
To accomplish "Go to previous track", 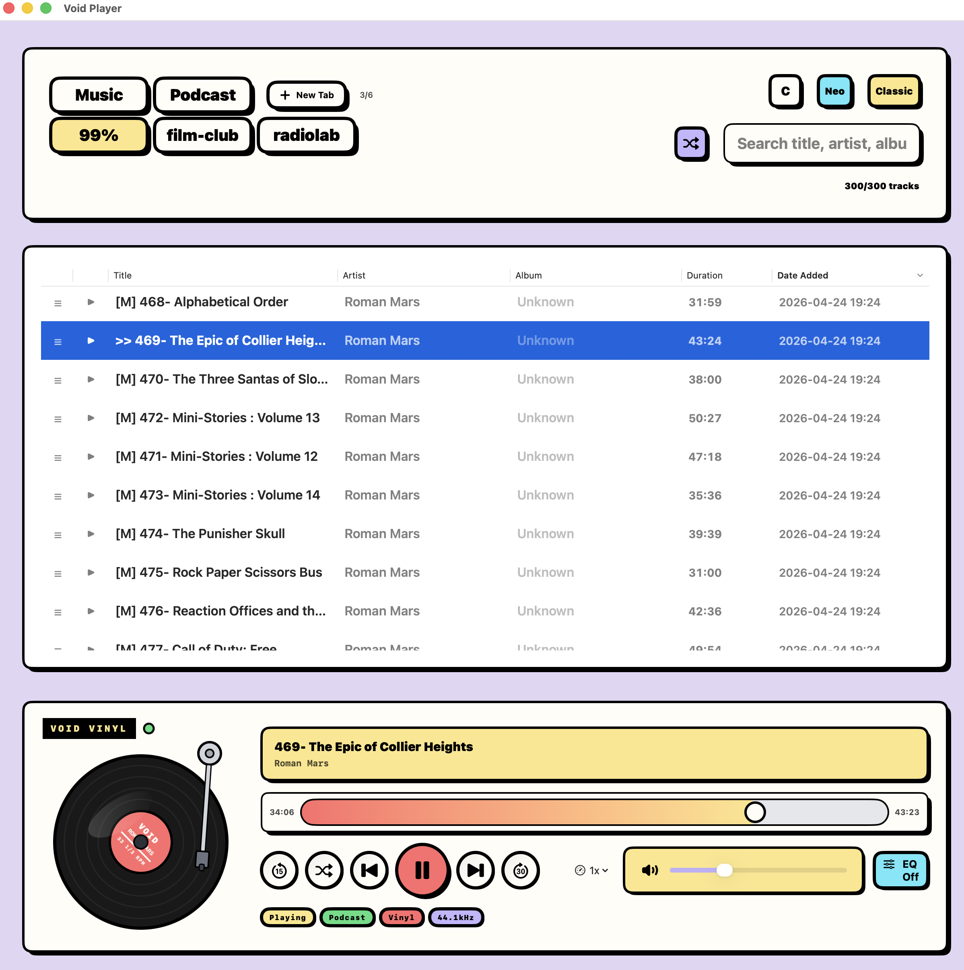I will coord(370,870).
